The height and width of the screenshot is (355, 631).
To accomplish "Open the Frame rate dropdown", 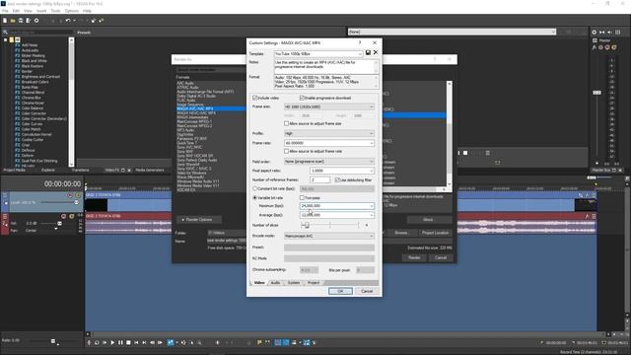I will pos(329,143).
